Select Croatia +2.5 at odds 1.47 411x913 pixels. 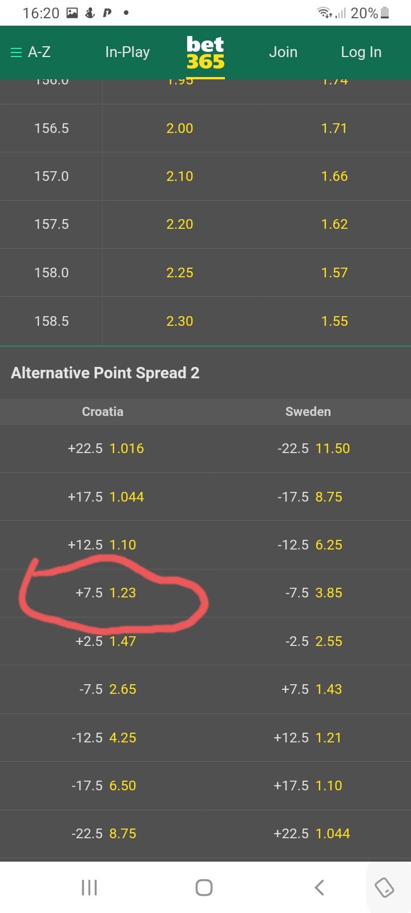coord(103,641)
